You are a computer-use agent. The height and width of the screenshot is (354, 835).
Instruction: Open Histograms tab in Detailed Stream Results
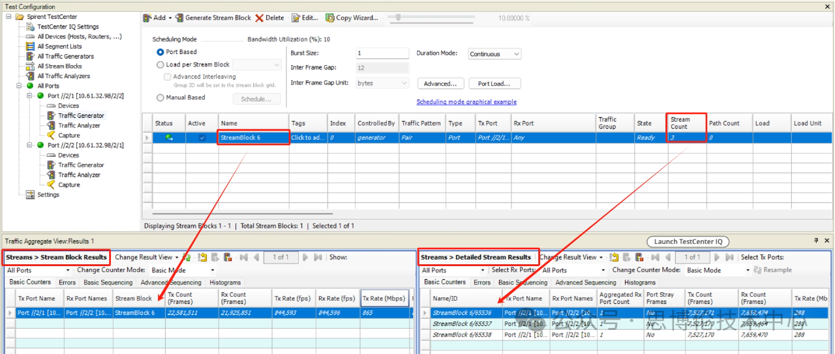pyautogui.click(x=639, y=282)
